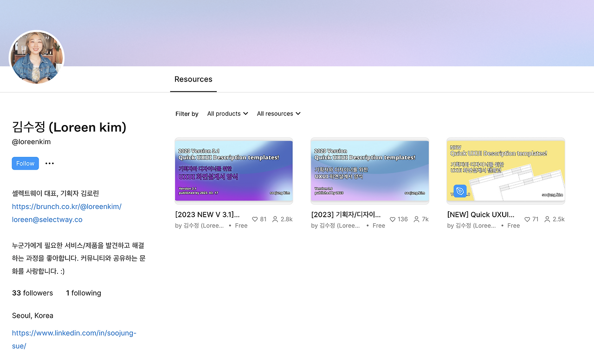Open the All products filter dropdown

227,113
